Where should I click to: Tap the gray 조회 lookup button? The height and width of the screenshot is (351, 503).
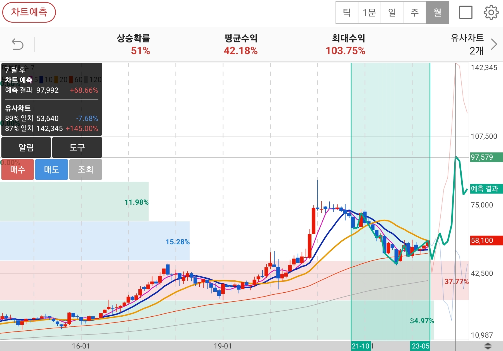[86, 169]
